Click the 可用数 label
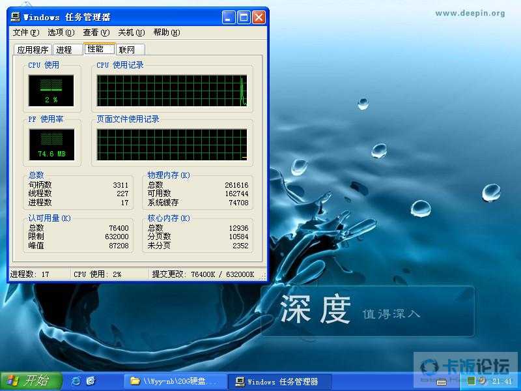Screen dimensions: 521x391 coord(159,194)
